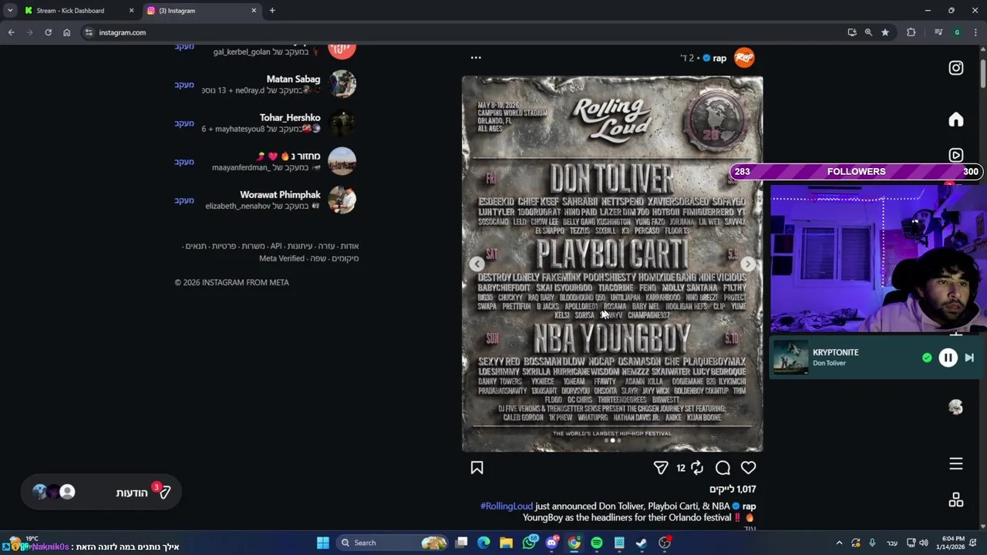Screen dimensions: 987x555
Task: Open Tohar_Hershko's profile name
Action: (290, 118)
